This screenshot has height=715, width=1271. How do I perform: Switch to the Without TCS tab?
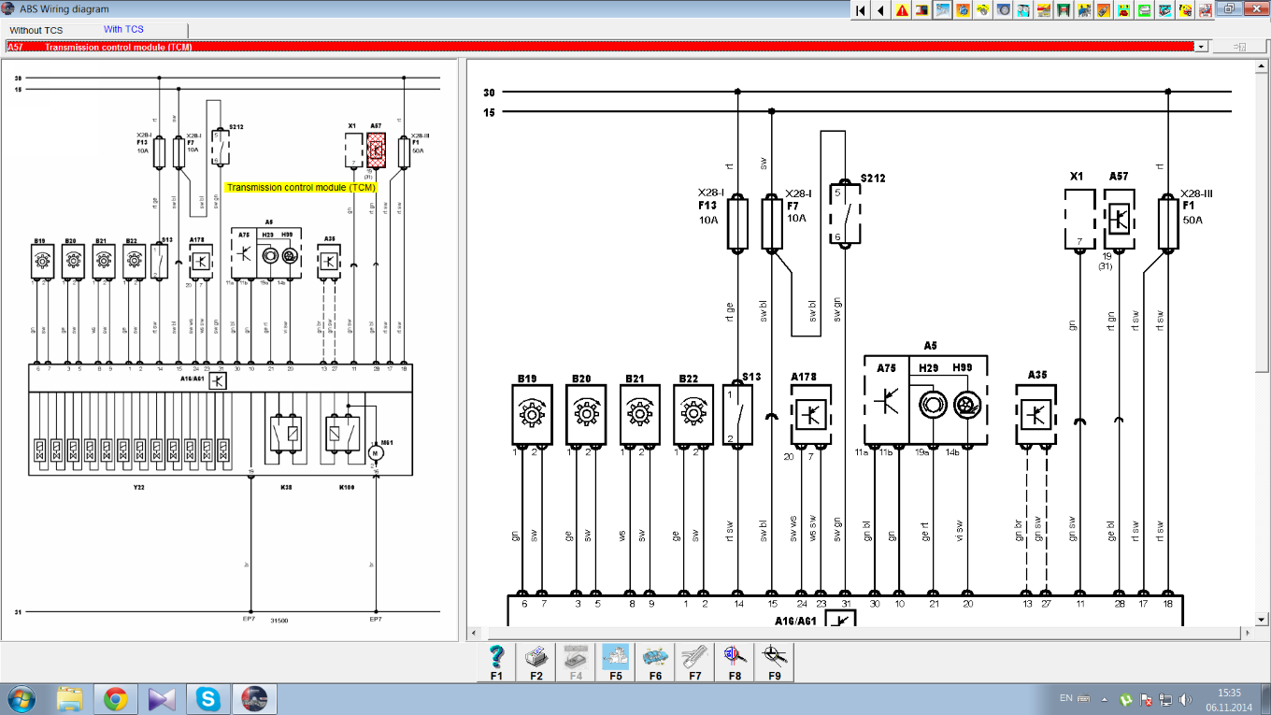37,31
